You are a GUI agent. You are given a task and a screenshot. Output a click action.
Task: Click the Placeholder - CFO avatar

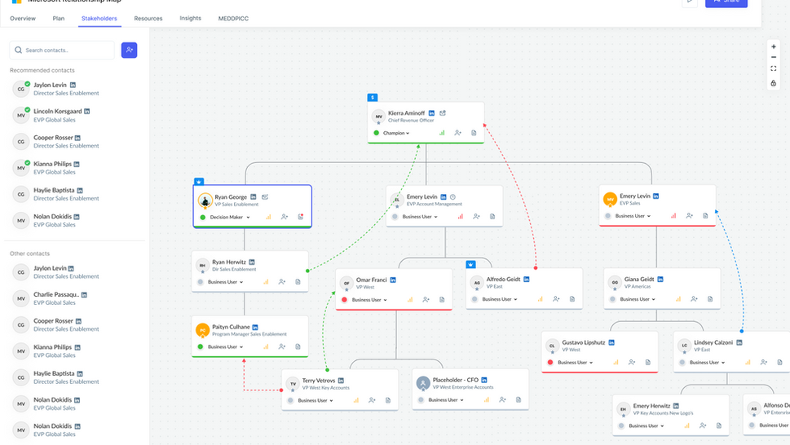click(x=423, y=384)
